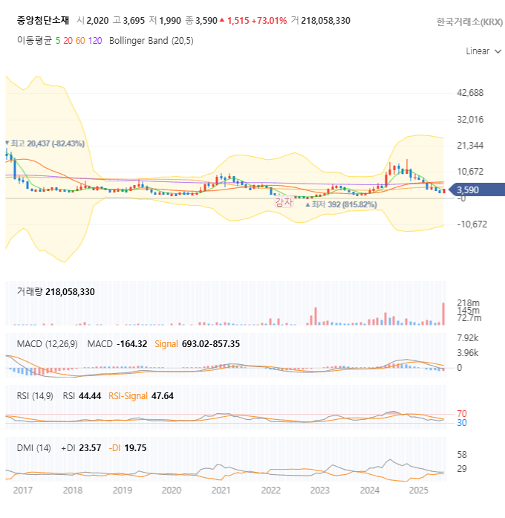Click the stock name 중앙첨단소재

(x=43, y=21)
